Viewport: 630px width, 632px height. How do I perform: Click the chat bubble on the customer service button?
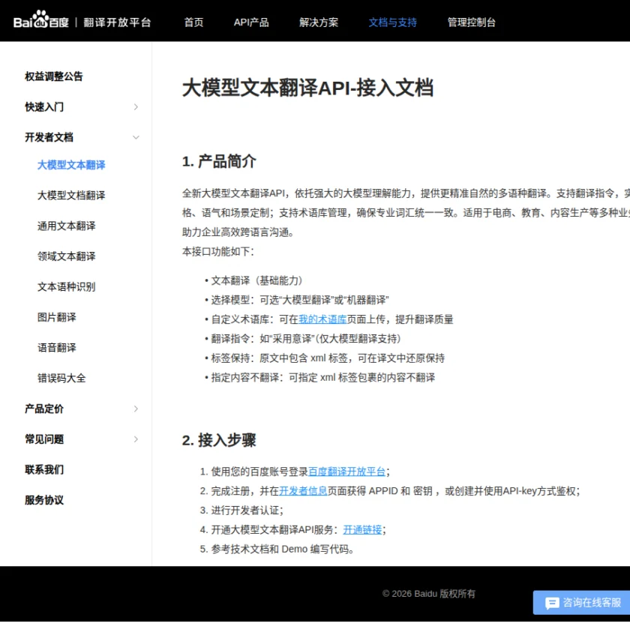pyautogui.click(x=550, y=602)
